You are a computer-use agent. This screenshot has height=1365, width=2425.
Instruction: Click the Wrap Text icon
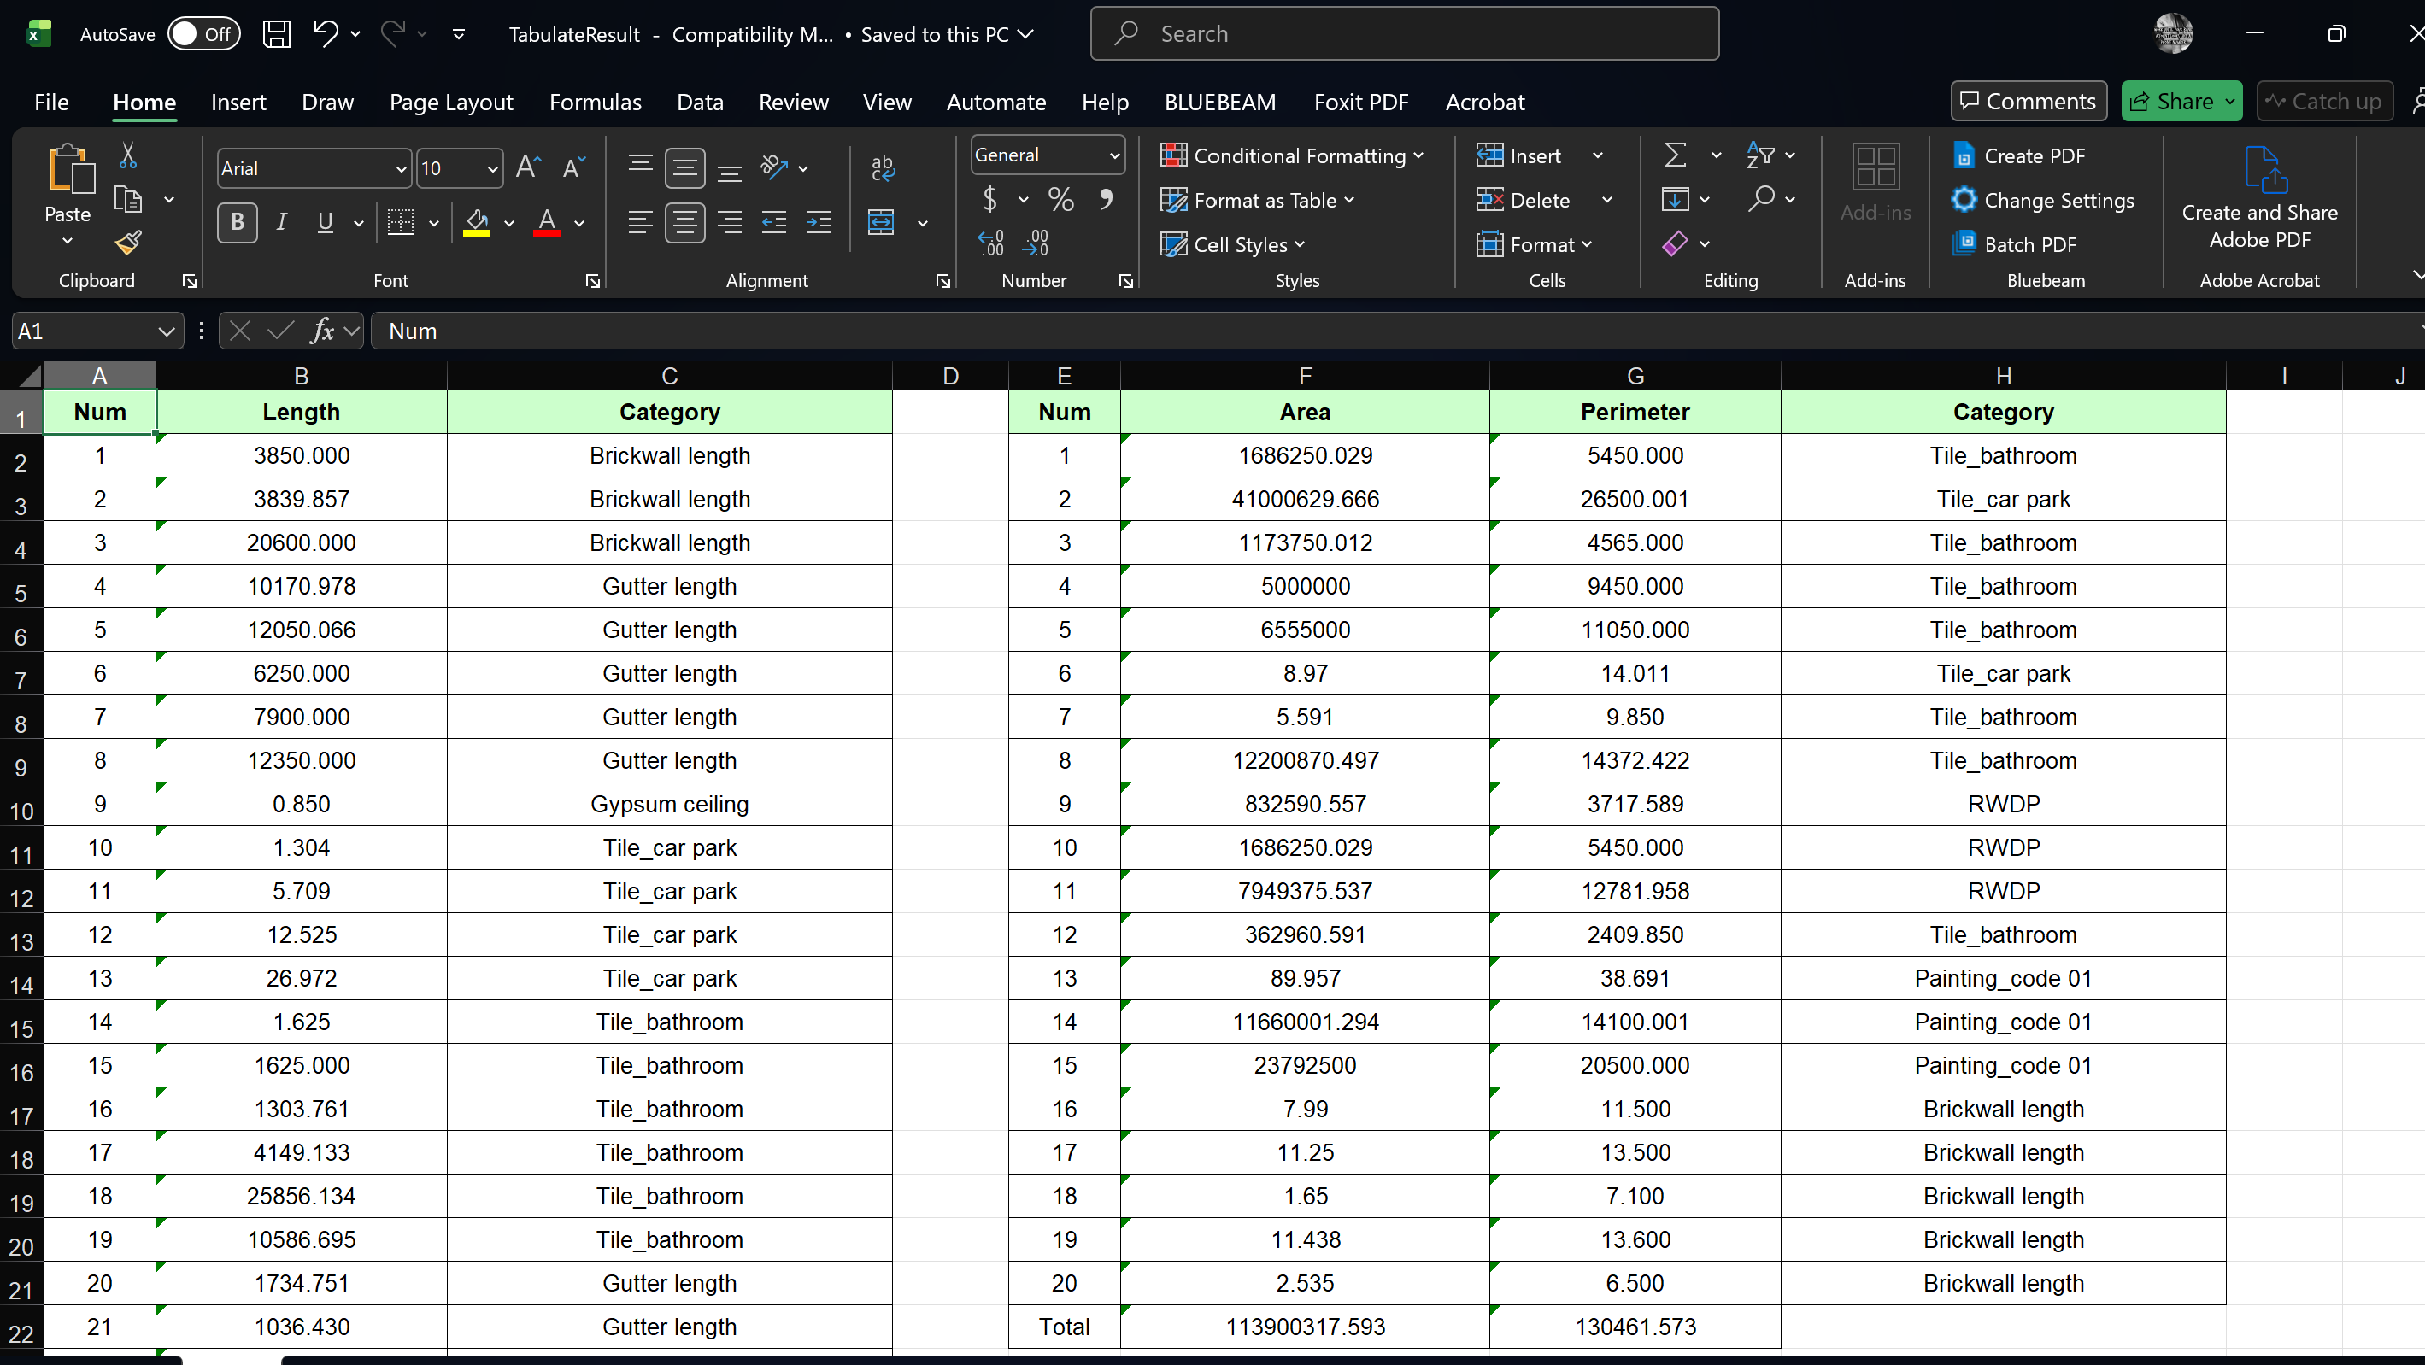[882, 167]
